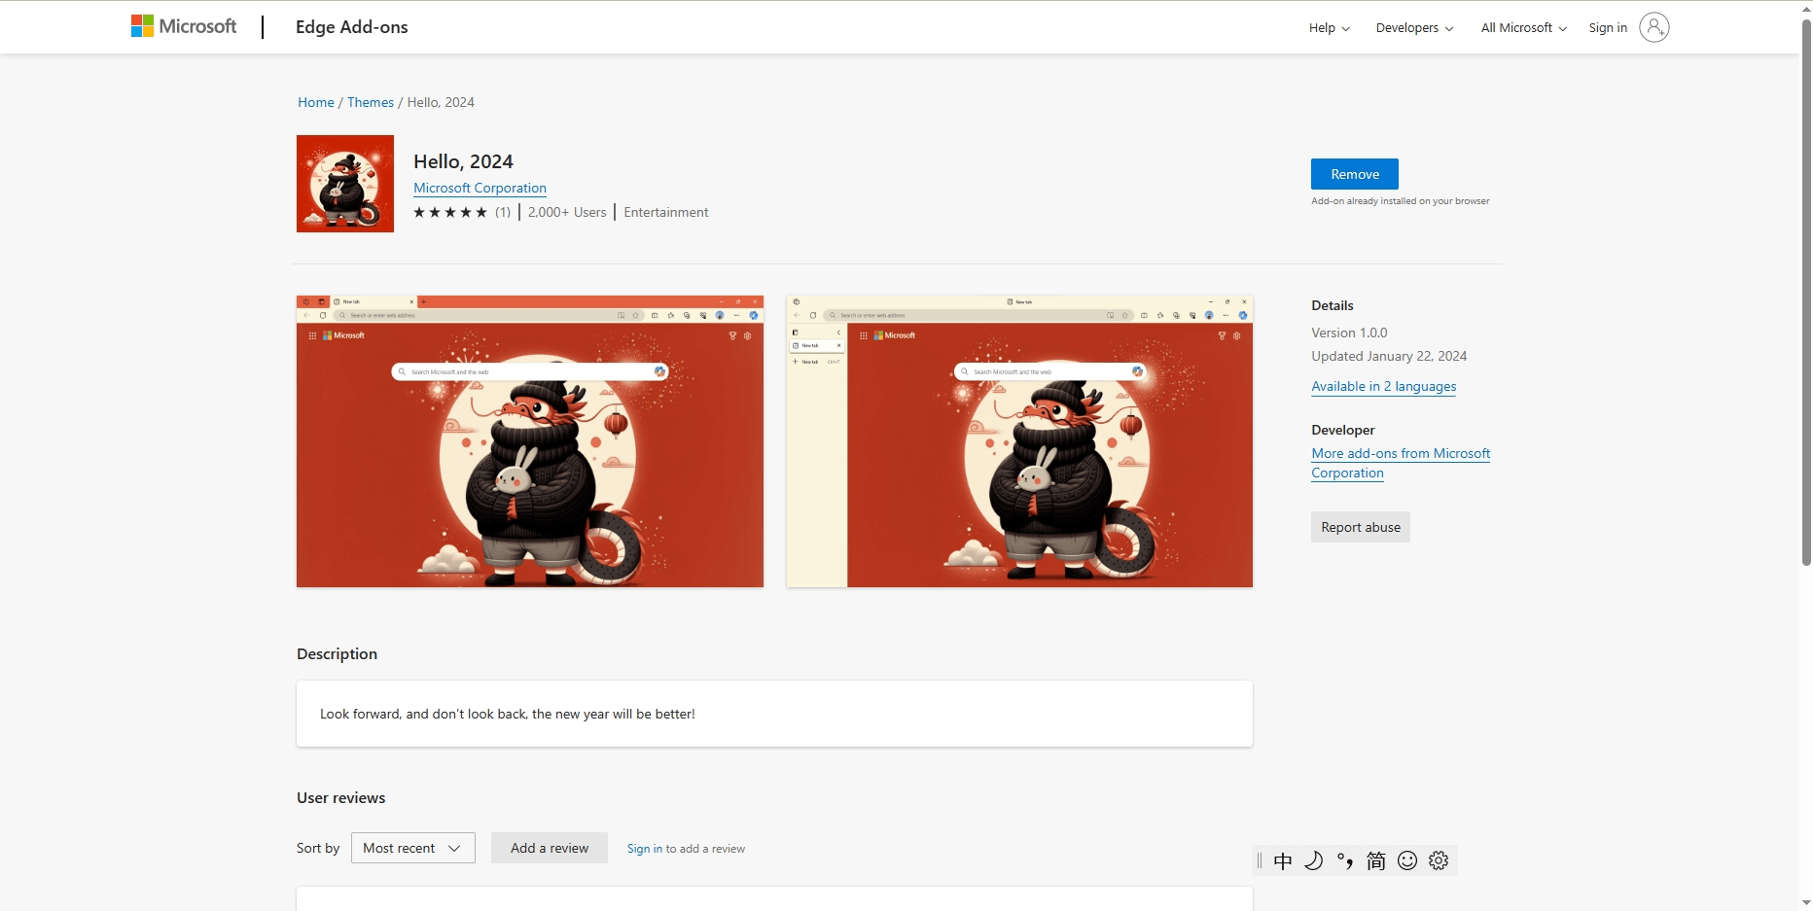Open Themes breadcrumb link

[371, 102]
